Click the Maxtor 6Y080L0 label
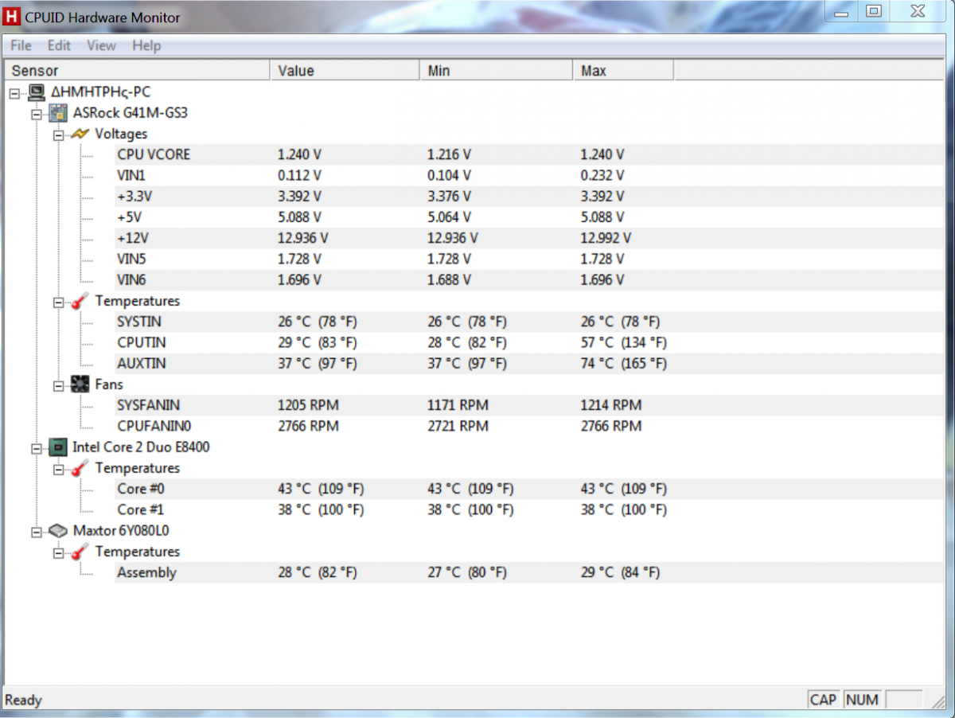Screen dimensions: 955x718 tap(121, 531)
